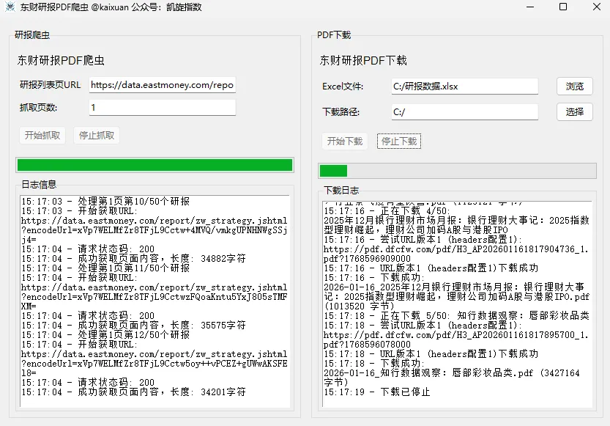Click the Excel文件 path field

[465, 87]
